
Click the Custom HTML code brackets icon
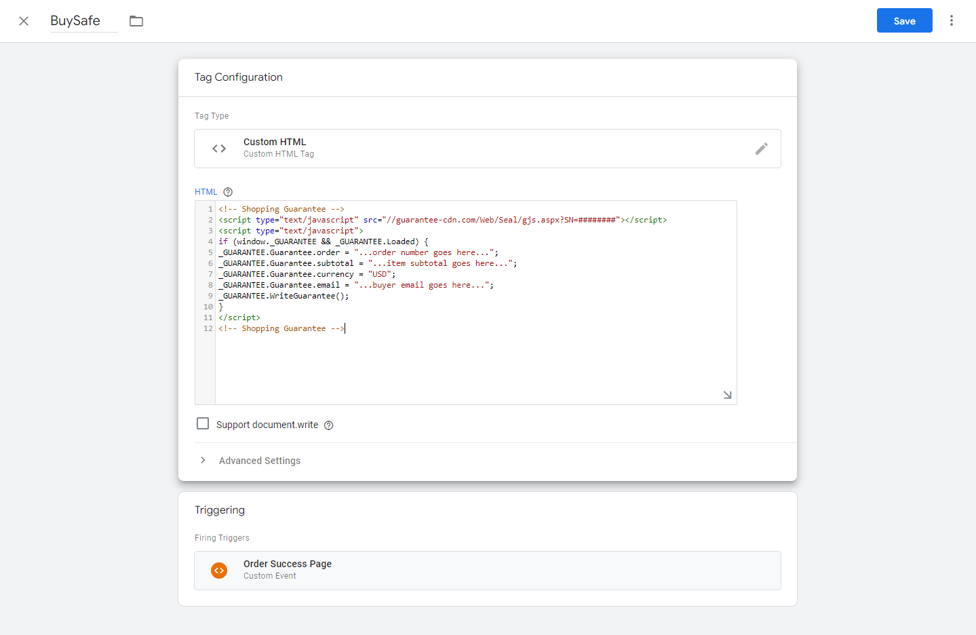coord(219,149)
